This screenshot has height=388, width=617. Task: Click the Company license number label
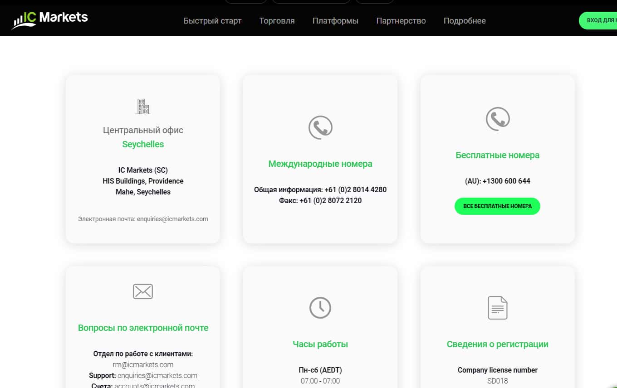click(498, 370)
